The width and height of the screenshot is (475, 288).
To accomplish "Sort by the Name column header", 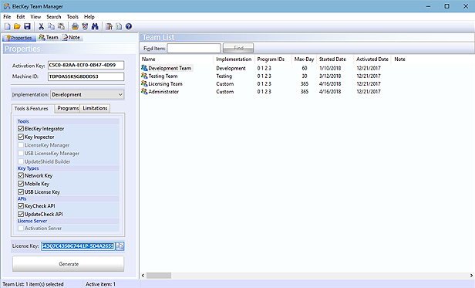I will 177,59.
